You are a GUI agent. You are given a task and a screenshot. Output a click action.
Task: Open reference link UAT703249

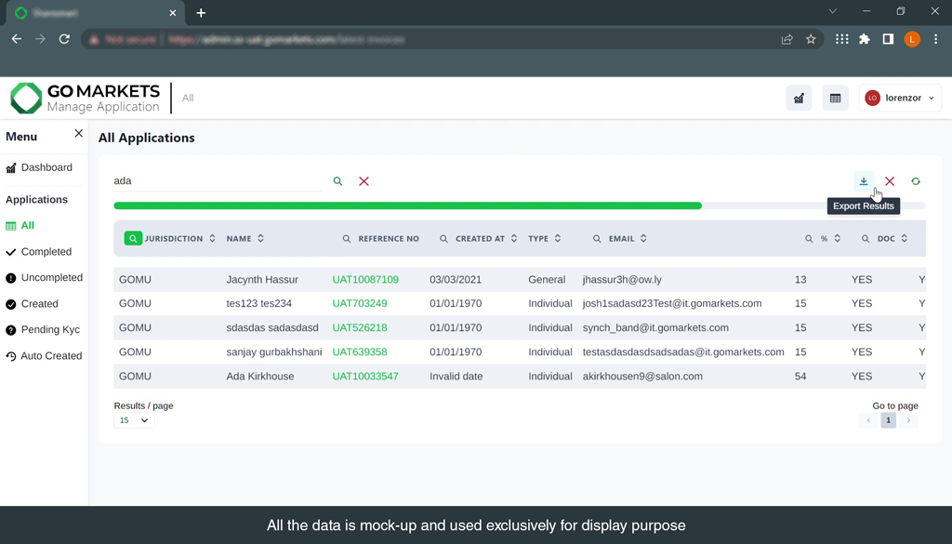(360, 303)
